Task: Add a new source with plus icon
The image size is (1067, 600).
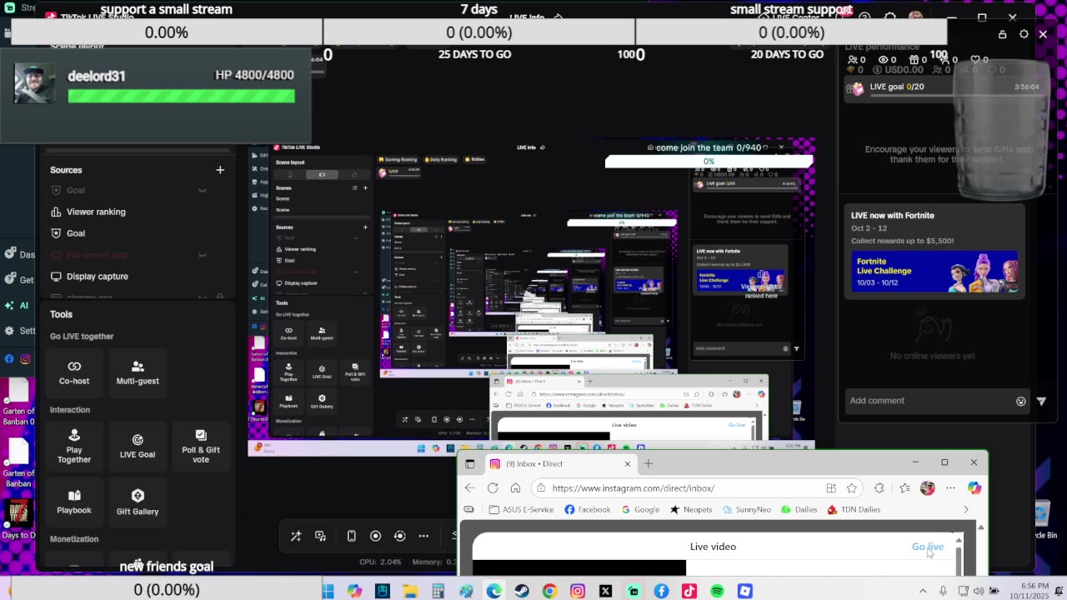Action: (220, 170)
